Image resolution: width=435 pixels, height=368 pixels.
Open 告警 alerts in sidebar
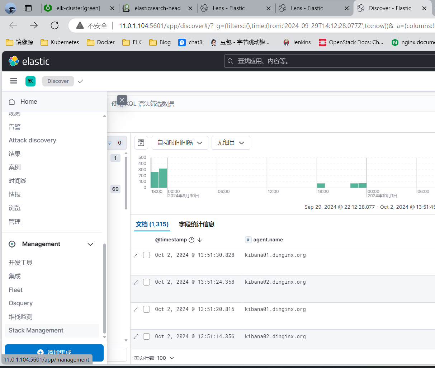[15, 127]
